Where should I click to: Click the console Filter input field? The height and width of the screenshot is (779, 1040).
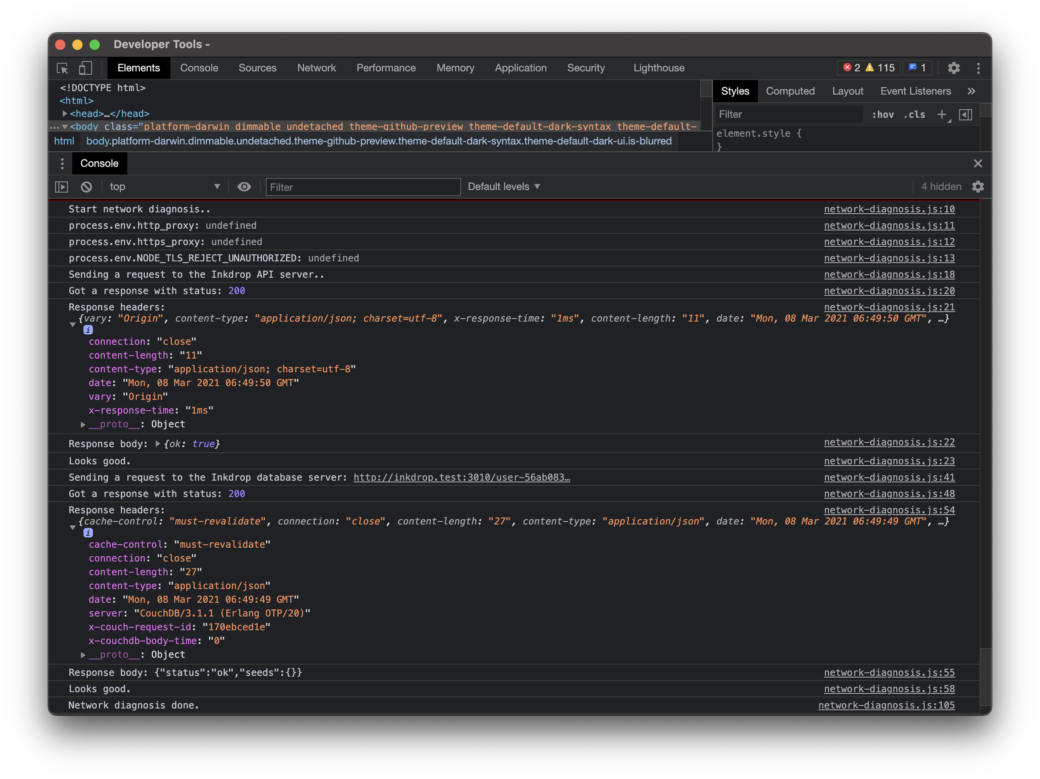click(363, 187)
